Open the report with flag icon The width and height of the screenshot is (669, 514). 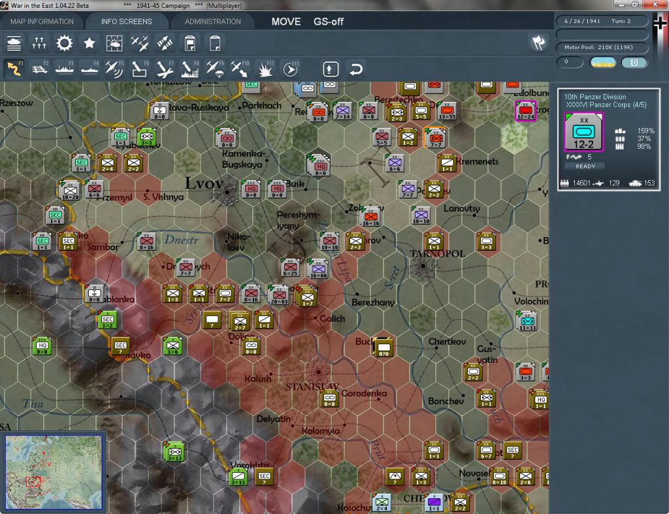[x=190, y=43]
